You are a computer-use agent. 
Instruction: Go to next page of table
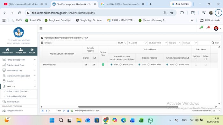tap(64, 111)
